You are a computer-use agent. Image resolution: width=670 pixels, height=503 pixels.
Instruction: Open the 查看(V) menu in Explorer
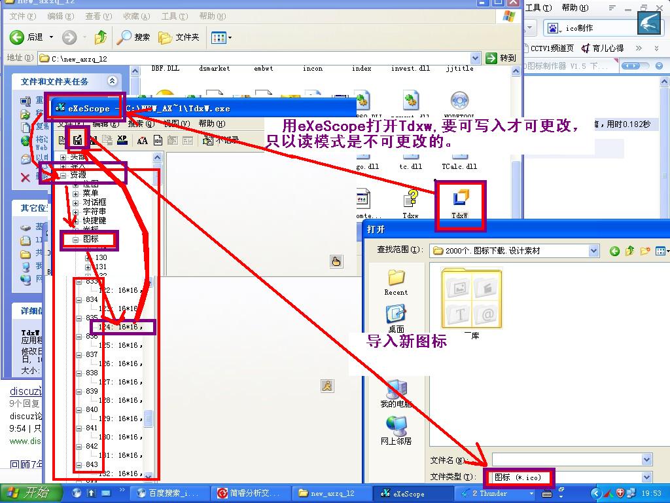(x=98, y=16)
